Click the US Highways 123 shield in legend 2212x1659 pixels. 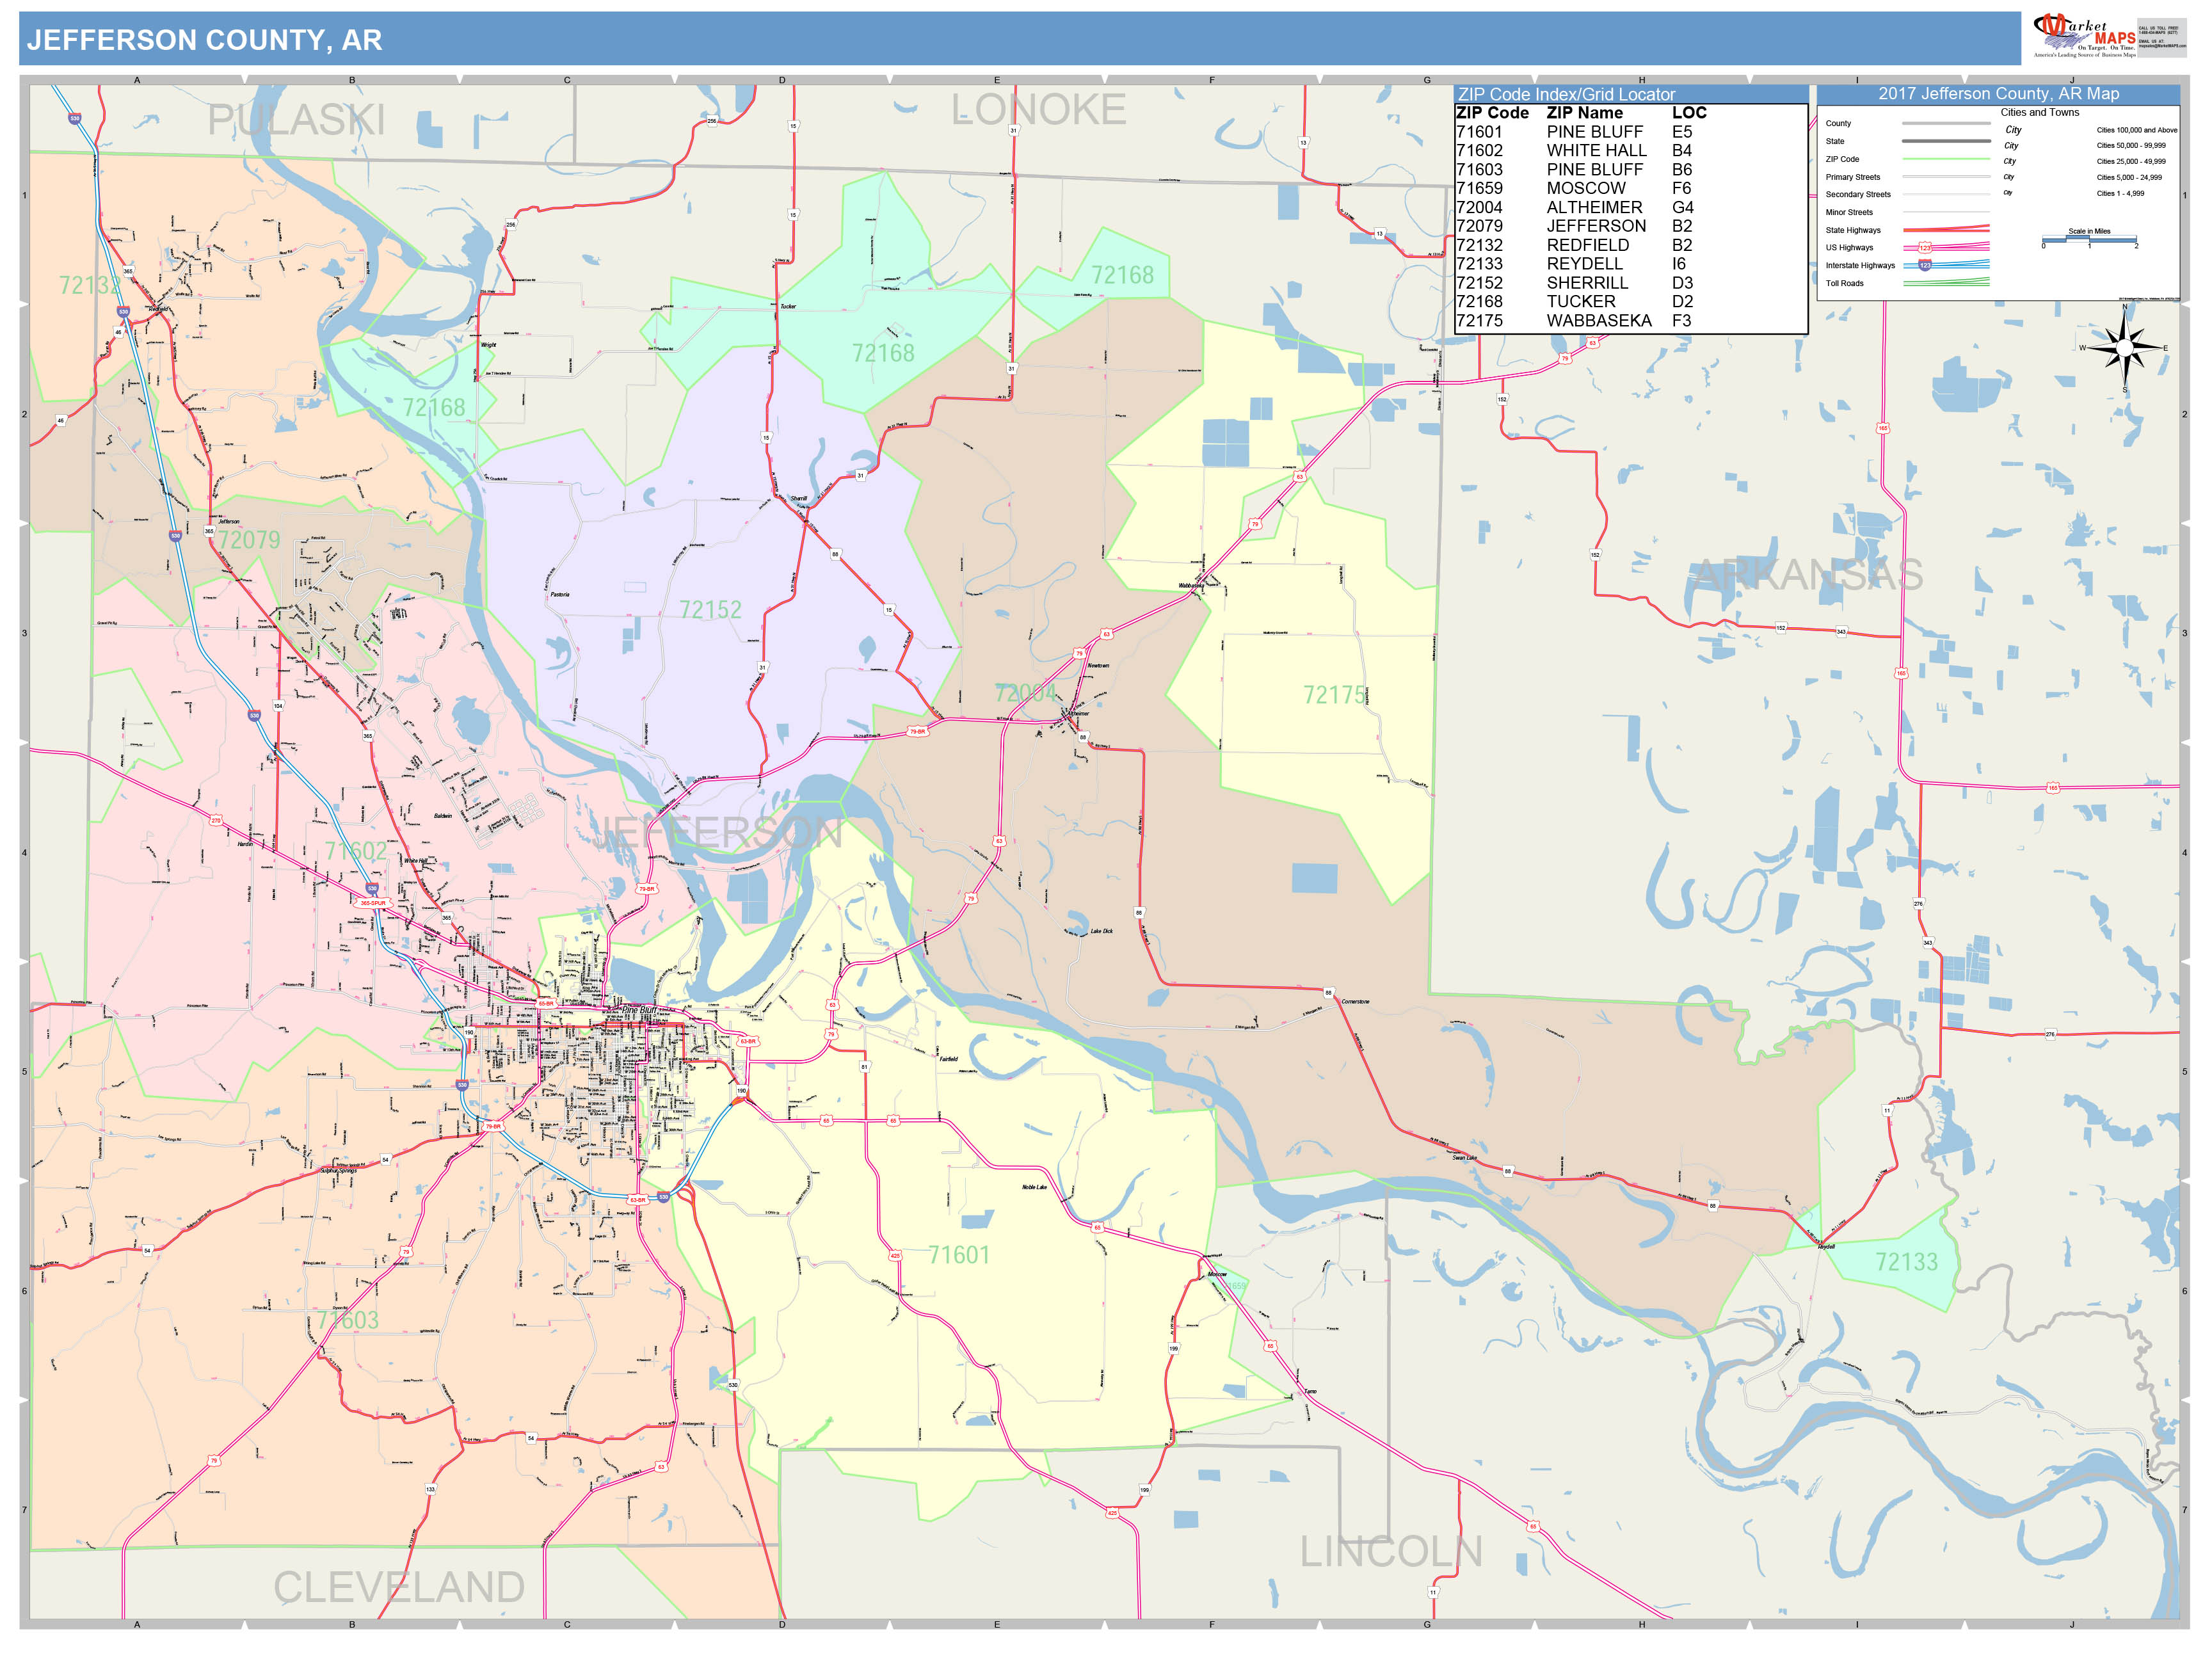click(1926, 248)
